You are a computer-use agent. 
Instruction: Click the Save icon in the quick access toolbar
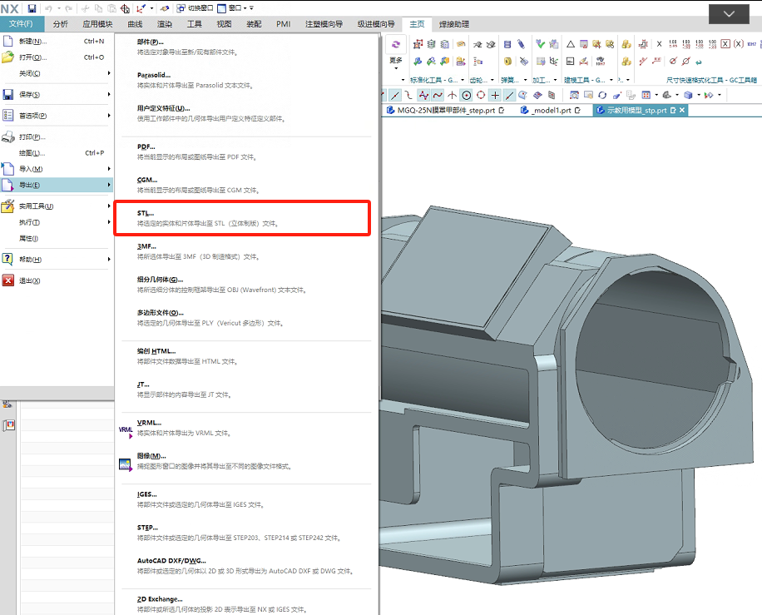pyautogui.click(x=32, y=8)
